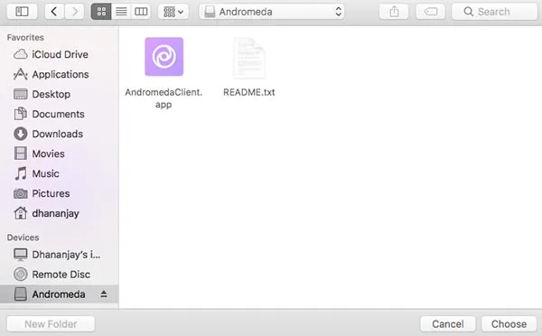542x336 pixels.
Task: Click the search magnifier icon
Action: (468, 12)
